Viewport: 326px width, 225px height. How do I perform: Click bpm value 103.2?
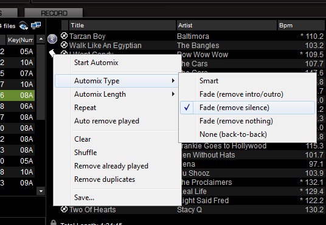(314, 46)
